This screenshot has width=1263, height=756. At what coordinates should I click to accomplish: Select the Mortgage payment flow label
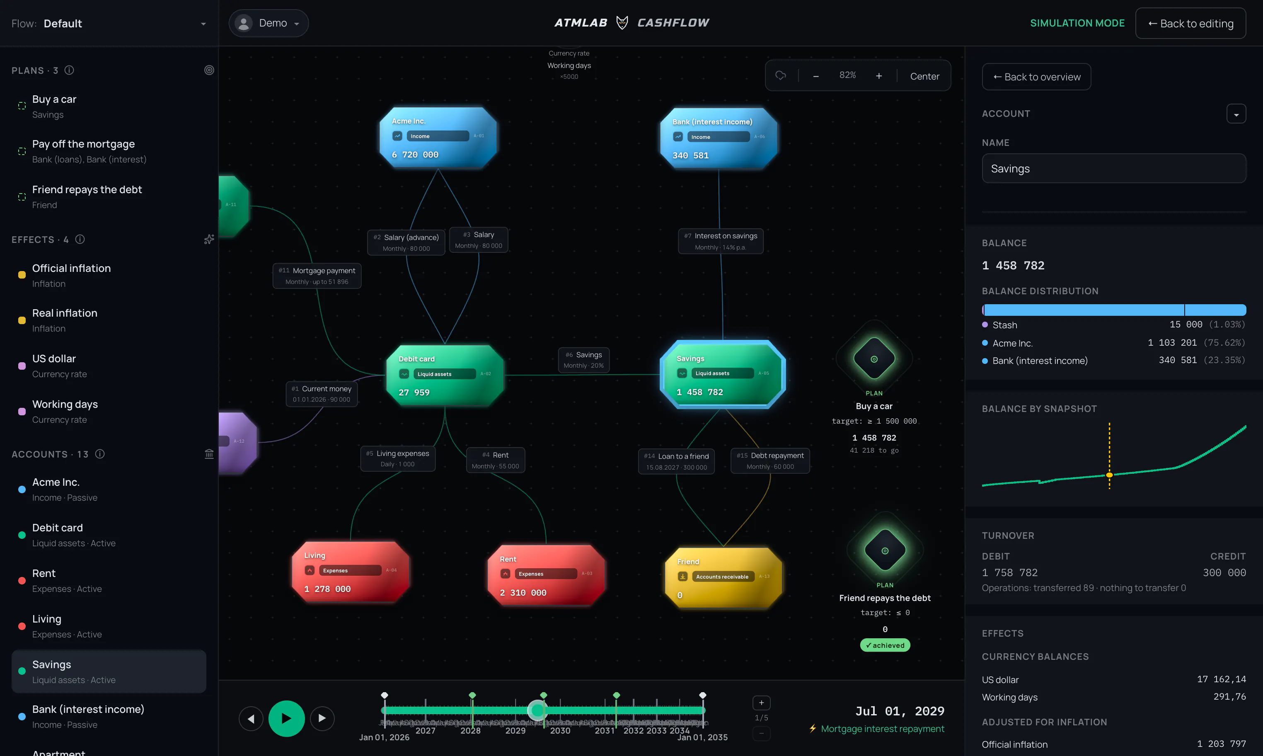click(317, 276)
